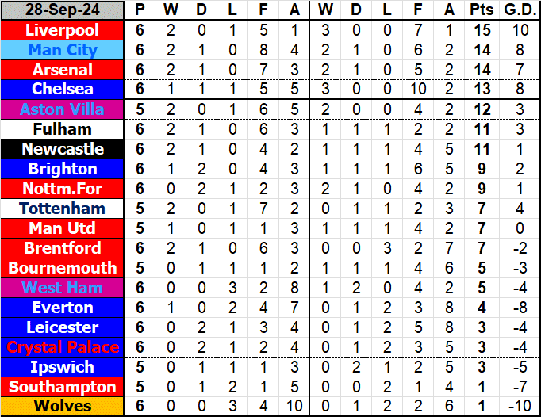Image resolution: width=541 pixels, height=417 pixels.
Task: Select the Tottenham team cell
Action: click(62, 208)
